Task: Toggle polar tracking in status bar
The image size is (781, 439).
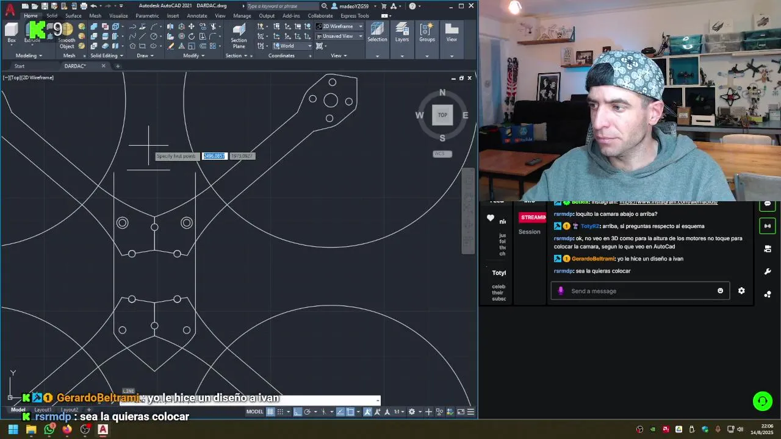Action: 307,412
